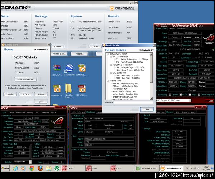215x179 pixels.
Task: Click Result Details scrollbar up arrow
Action: (x=151, y=54)
